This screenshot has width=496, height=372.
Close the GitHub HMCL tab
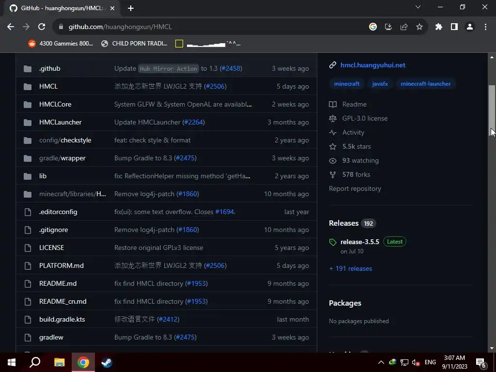112,8
